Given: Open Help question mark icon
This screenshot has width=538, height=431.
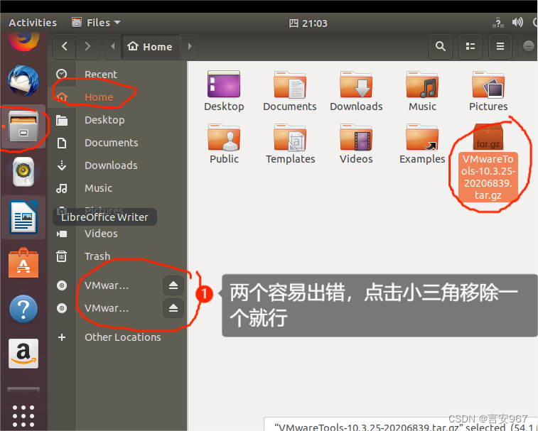Looking at the screenshot, I should (23, 309).
